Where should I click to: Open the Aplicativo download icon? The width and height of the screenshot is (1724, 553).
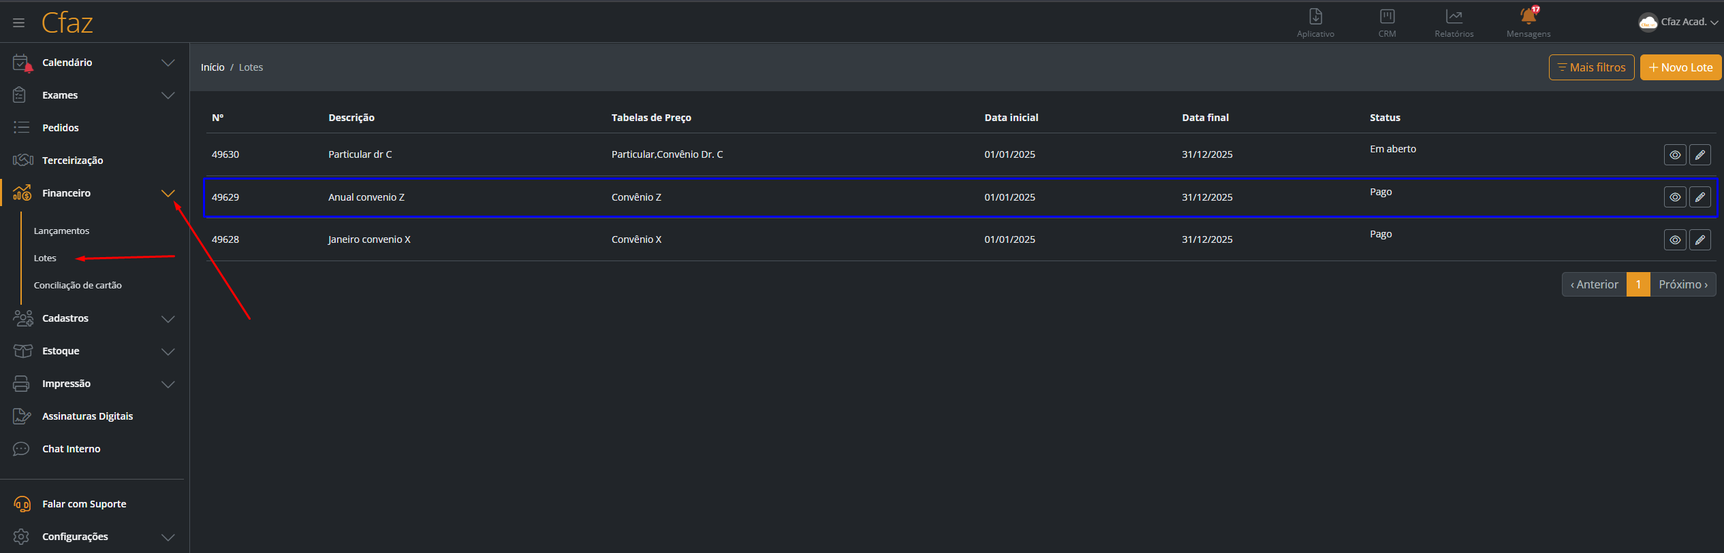tap(1315, 16)
